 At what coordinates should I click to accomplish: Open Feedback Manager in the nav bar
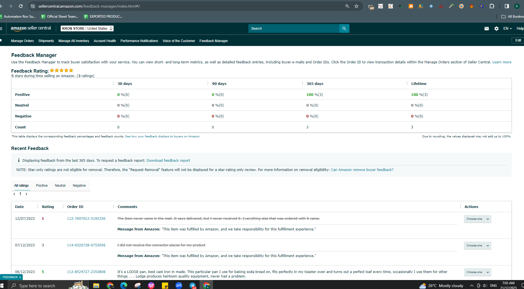tap(214, 41)
